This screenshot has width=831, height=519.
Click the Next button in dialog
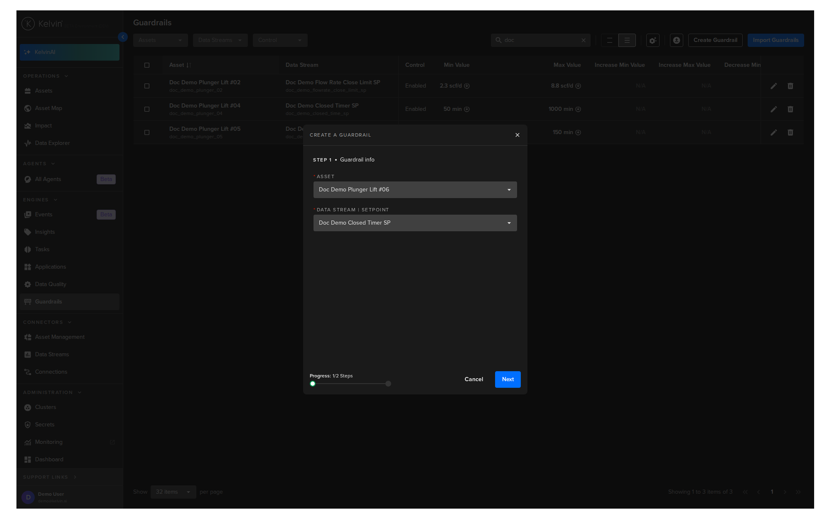click(508, 380)
